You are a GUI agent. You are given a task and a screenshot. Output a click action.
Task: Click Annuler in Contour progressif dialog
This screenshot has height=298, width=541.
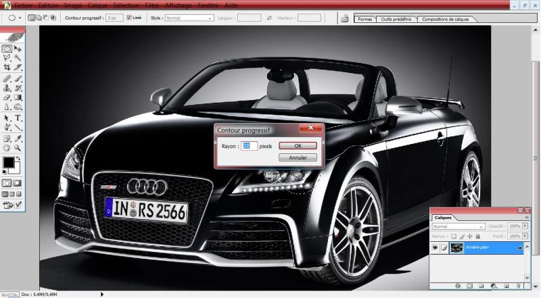point(298,157)
